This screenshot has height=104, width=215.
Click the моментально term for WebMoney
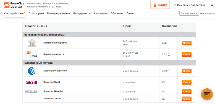(x=130, y=71)
